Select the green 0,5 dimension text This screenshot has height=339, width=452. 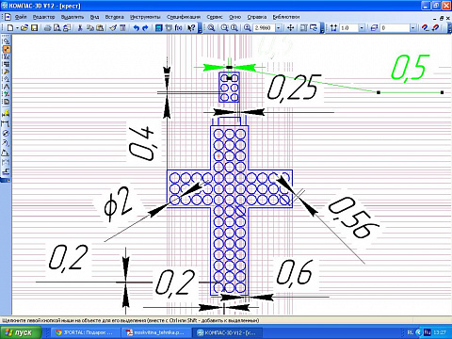click(410, 68)
